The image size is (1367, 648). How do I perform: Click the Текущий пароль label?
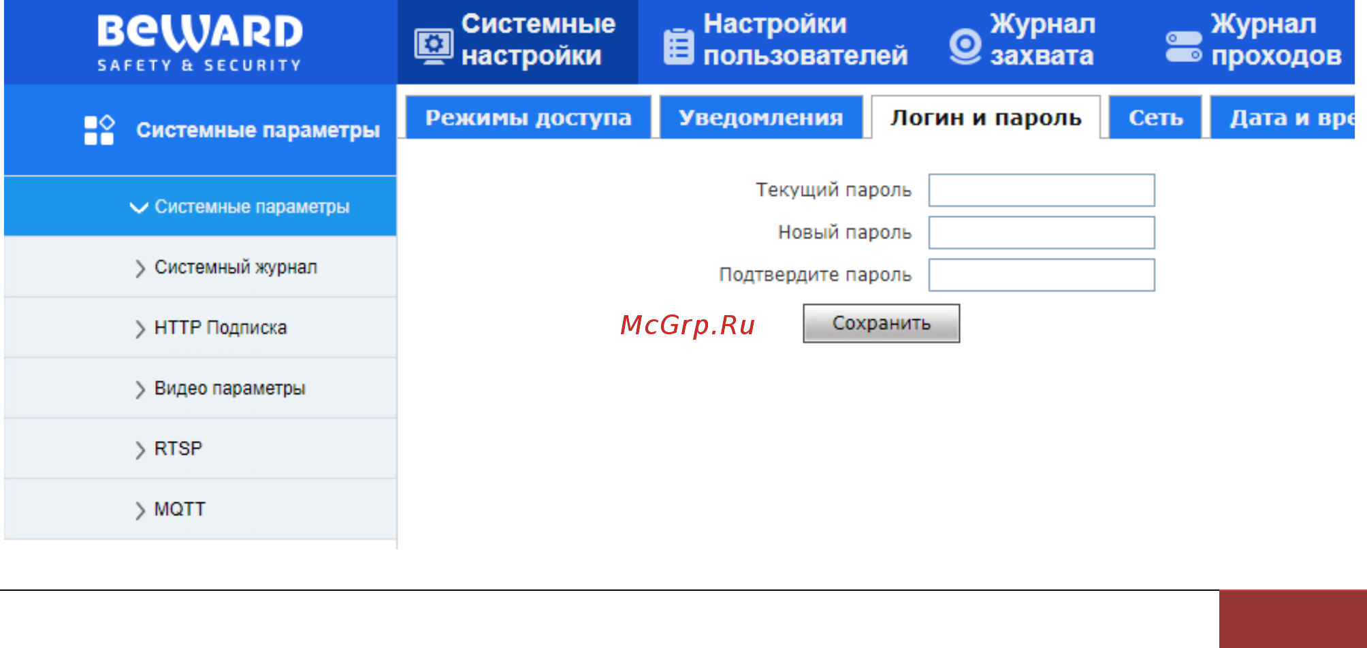[x=833, y=190]
